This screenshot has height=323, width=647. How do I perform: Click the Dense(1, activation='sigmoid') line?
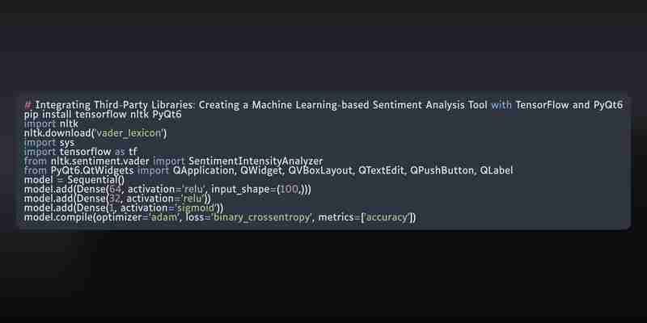[124, 208]
